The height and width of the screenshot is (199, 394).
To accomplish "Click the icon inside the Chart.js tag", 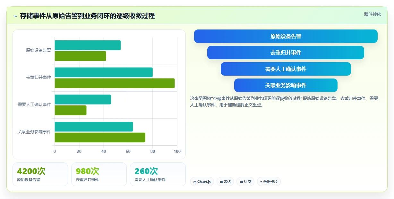I will [195, 182].
